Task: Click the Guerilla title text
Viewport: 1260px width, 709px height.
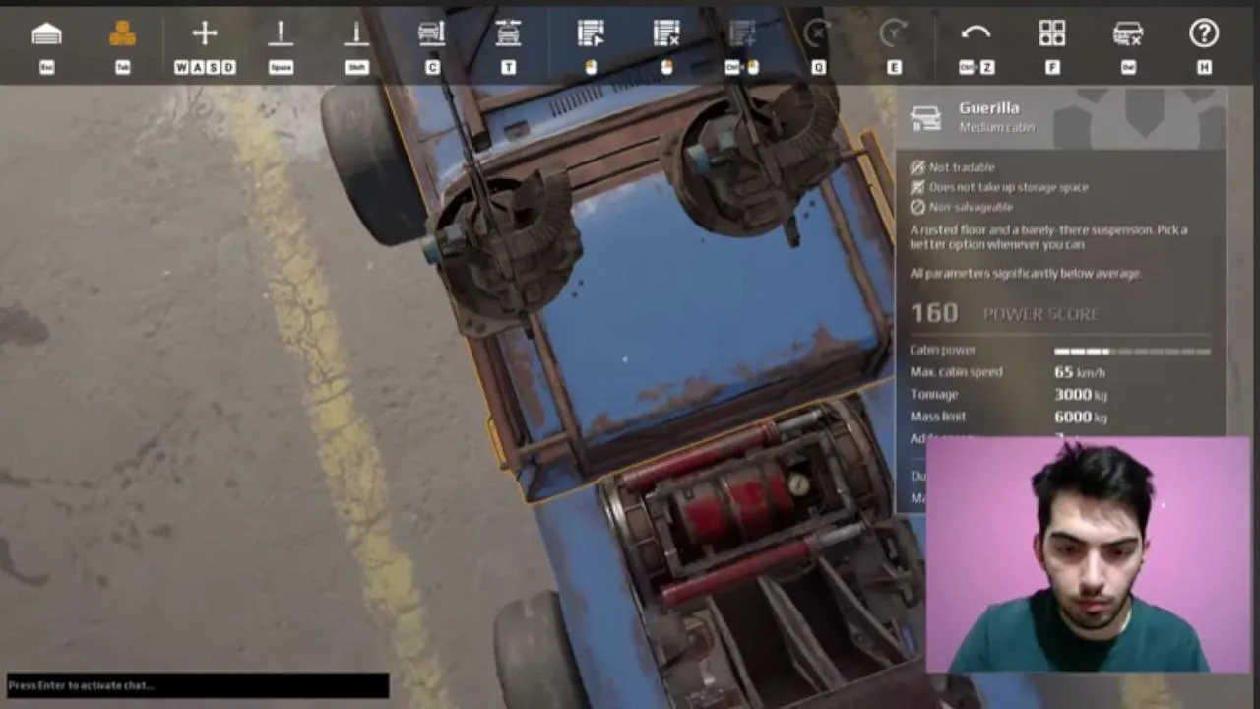Action: [989, 108]
